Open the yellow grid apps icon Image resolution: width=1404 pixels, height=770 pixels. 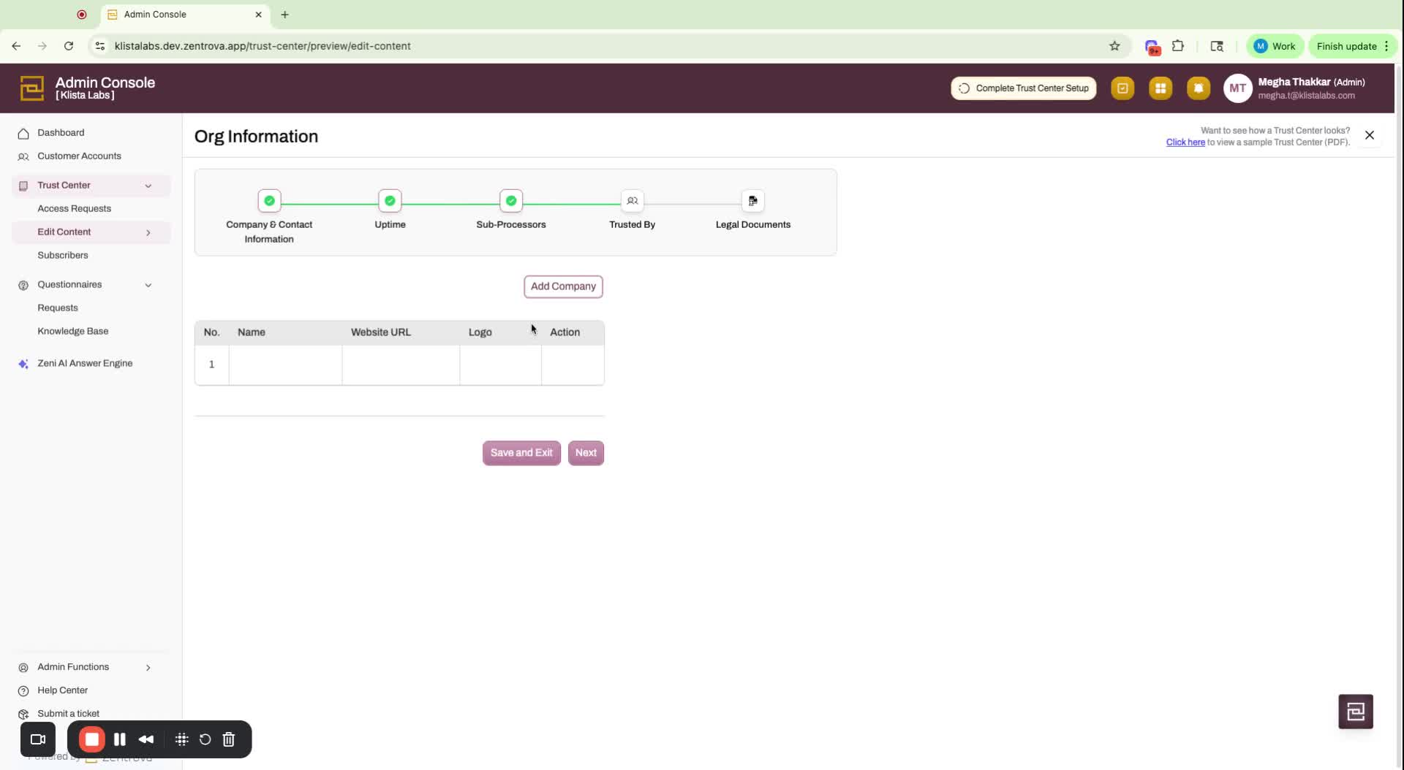click(1160, 88)
